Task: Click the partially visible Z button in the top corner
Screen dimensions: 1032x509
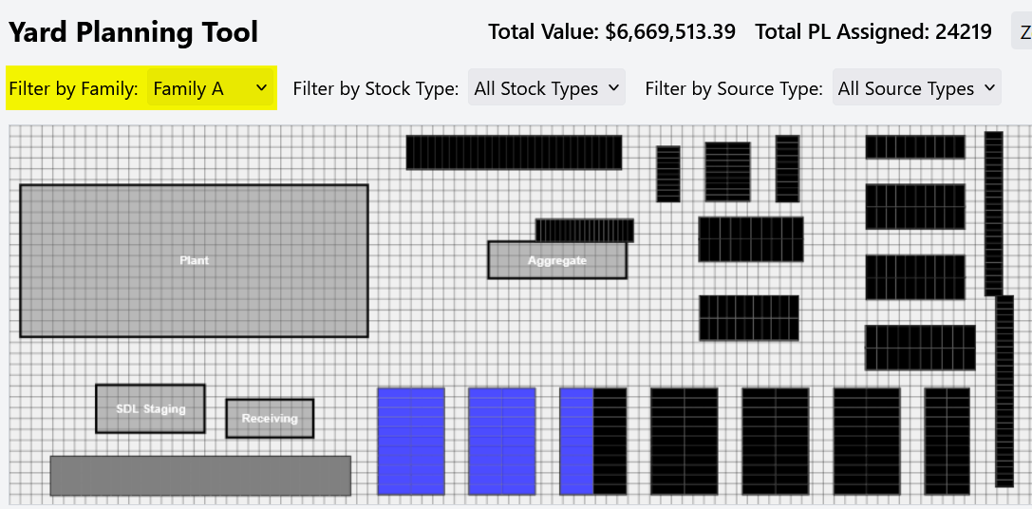Action: (1022, 31)
